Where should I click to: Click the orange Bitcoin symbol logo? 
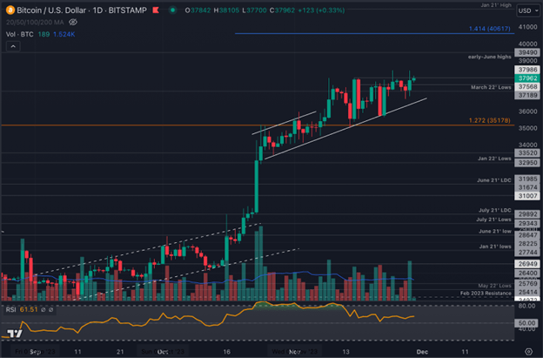pos(10,10)
